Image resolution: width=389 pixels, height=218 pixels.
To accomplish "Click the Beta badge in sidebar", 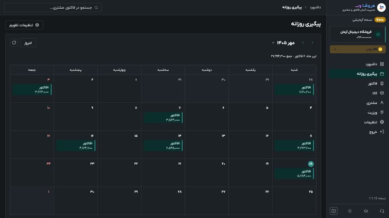I will pos(380,19).
